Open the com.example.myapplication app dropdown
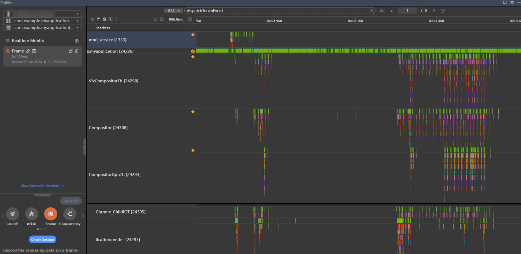521x254 pixels. 42,21
